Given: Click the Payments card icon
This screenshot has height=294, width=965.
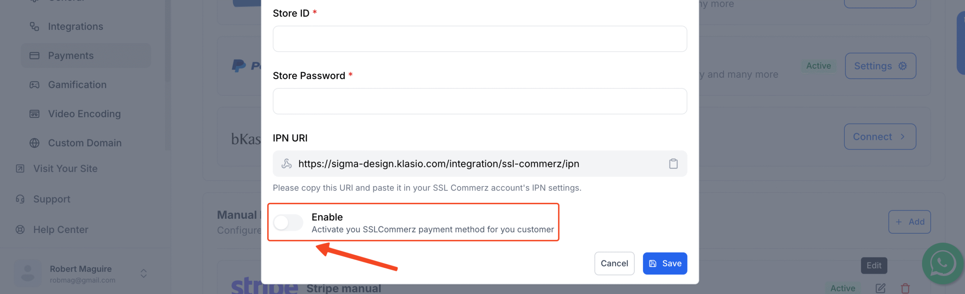Looking at the screenshot, I should tap(34, 55).
